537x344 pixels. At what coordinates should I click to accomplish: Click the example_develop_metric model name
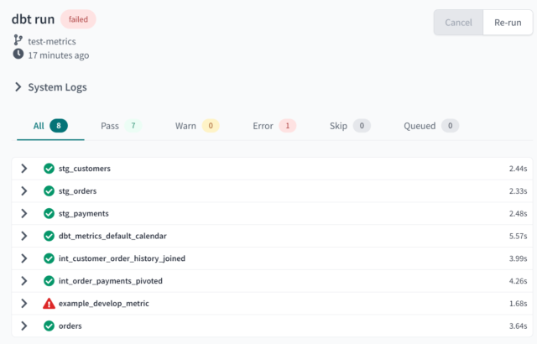[103, 304]
